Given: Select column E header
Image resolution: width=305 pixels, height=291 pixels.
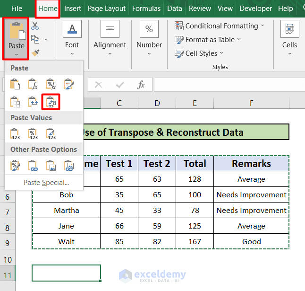Looking at the screenshot, I should 195,103.
